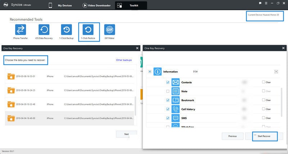This screenshot has width=288, height=154.
Task: Switch to Video Downloader tab
Action: [99, 5]
